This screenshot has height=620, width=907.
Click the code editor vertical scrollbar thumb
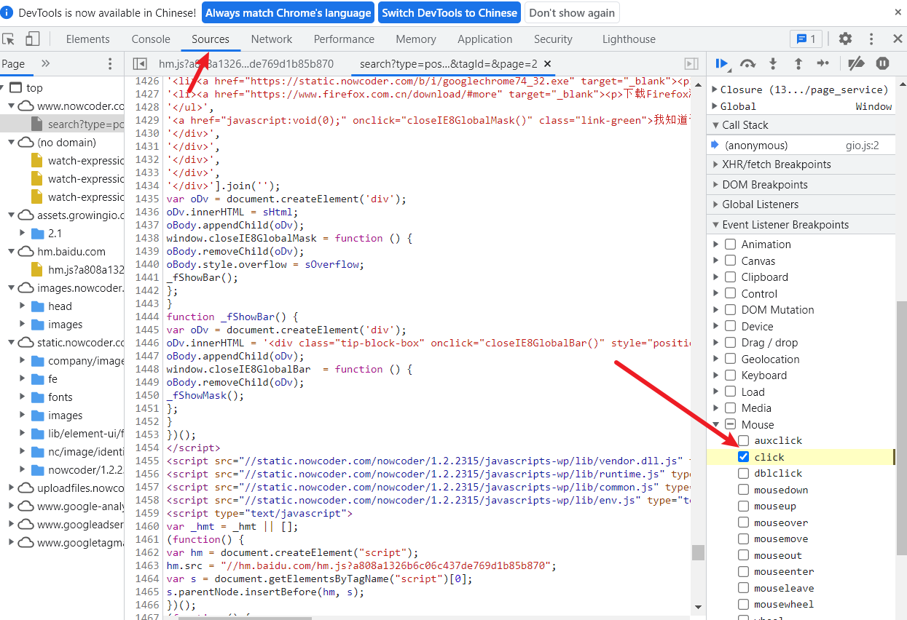coord(698,552)
